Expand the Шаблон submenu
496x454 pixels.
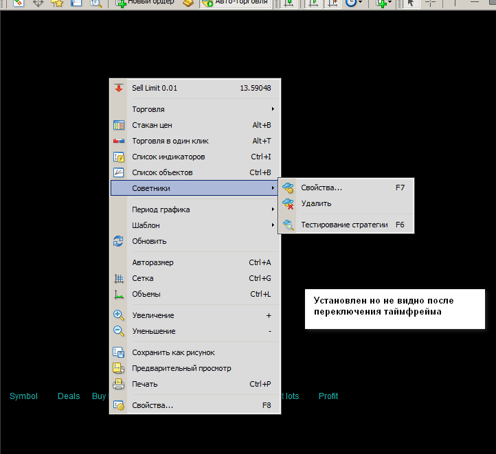(x=195, y=225)
